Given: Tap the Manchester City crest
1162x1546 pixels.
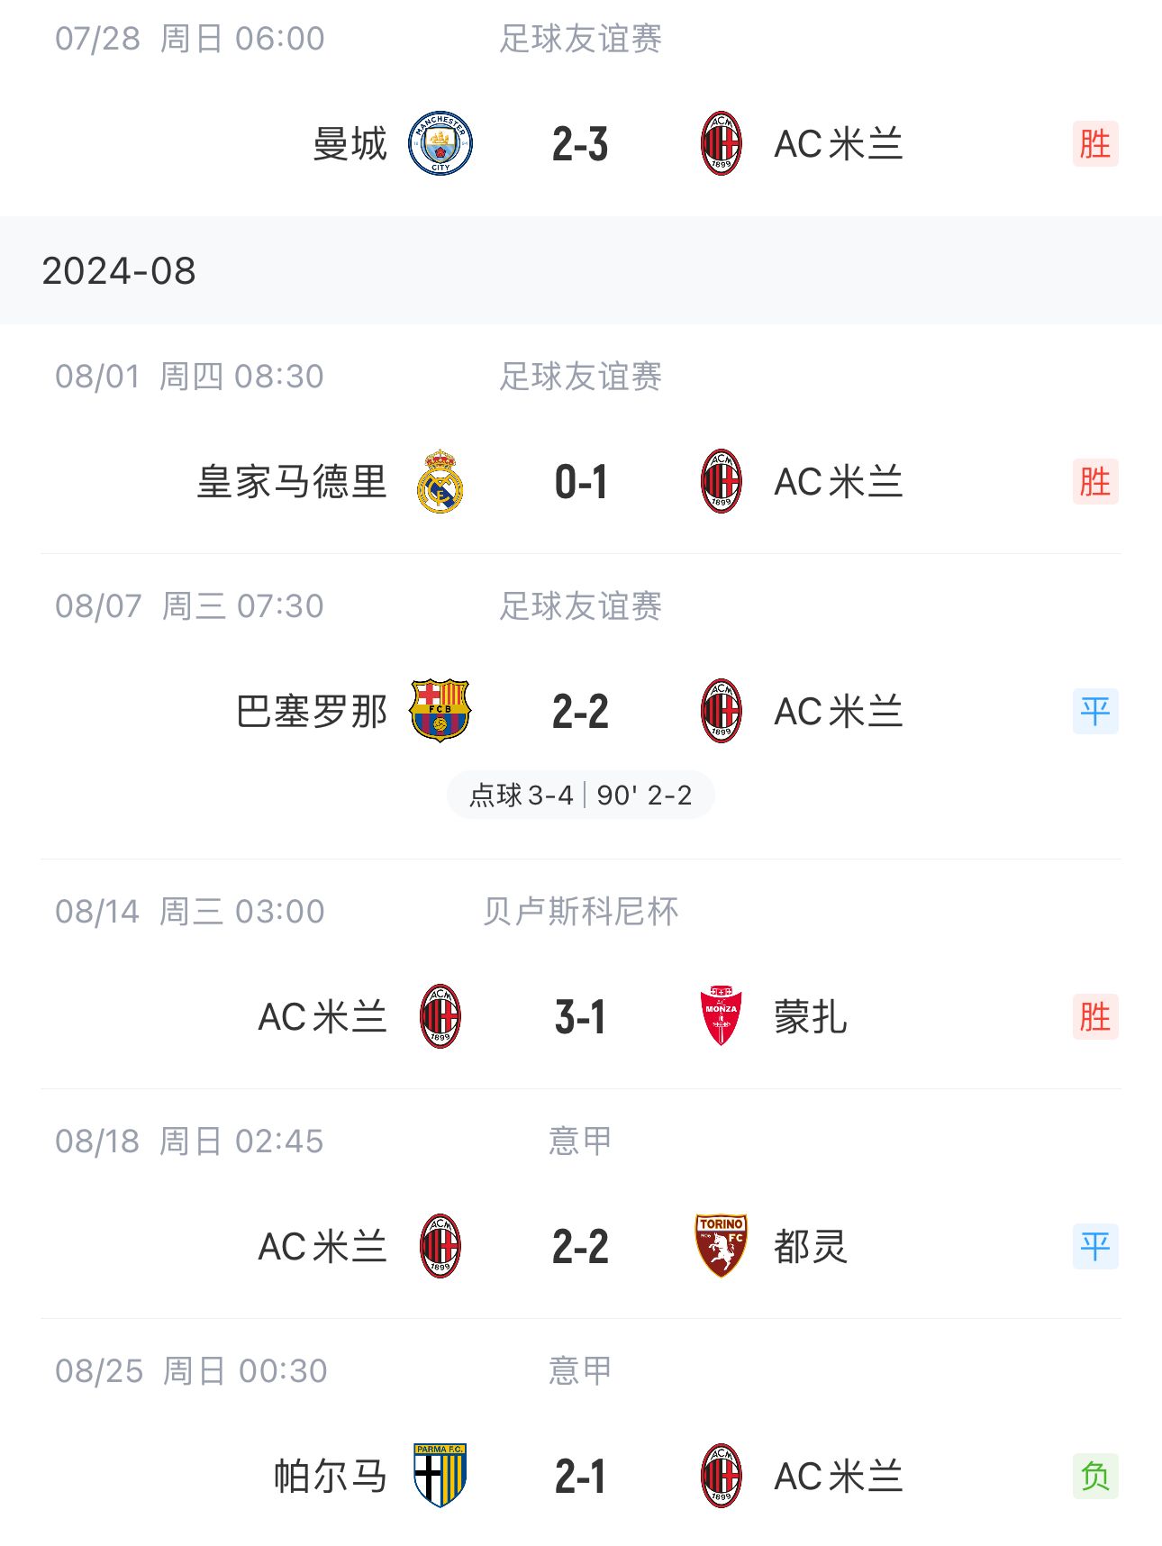Looking at the screenshot, I should 440,143.
